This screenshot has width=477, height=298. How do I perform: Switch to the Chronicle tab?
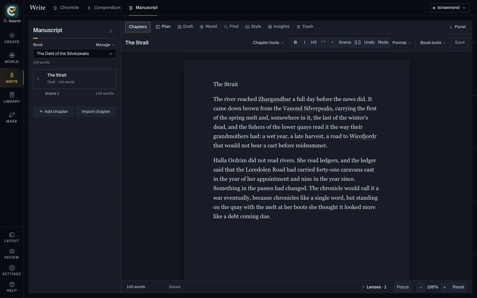66,8
